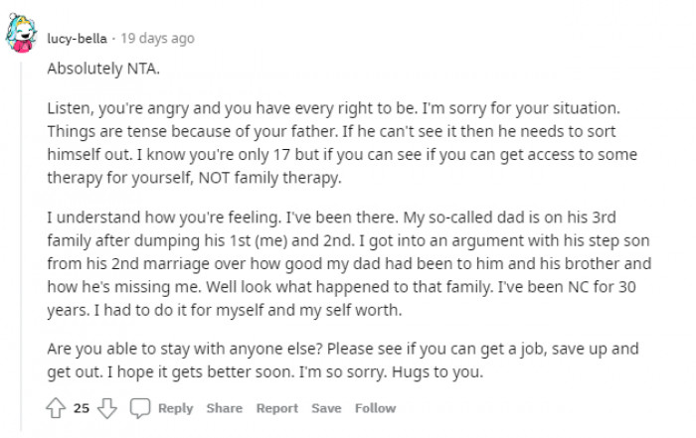
Task: Save this comment
Action: 326,408
